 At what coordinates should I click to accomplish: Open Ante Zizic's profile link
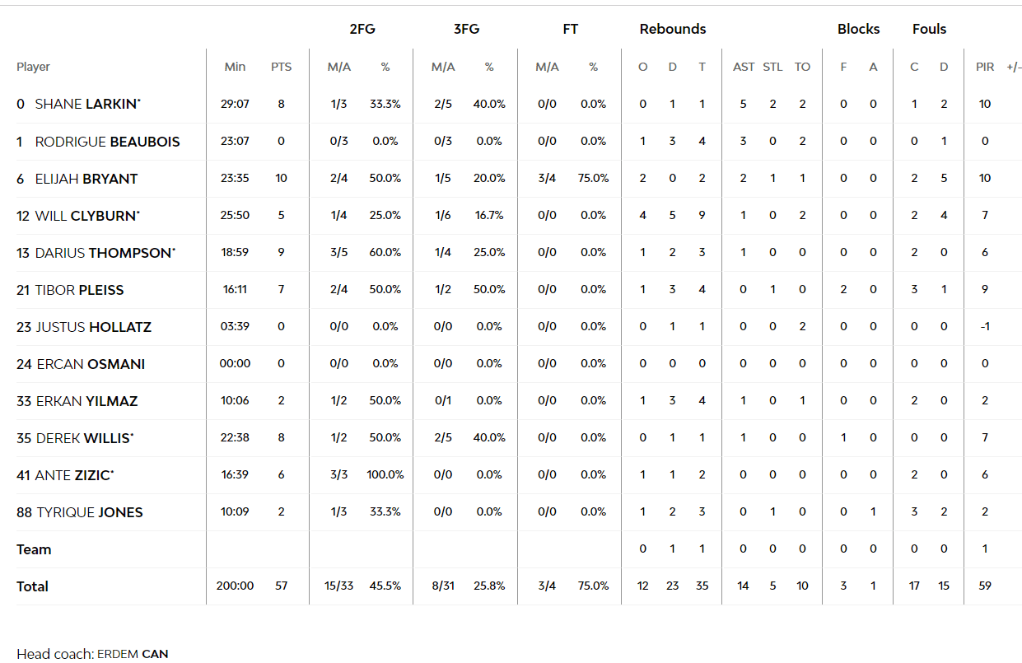pyautogui.click(x=73, y=475)
